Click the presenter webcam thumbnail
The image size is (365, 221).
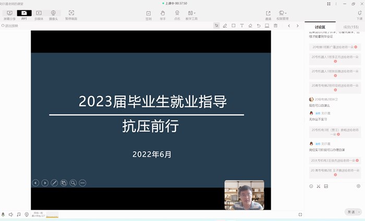244,194
